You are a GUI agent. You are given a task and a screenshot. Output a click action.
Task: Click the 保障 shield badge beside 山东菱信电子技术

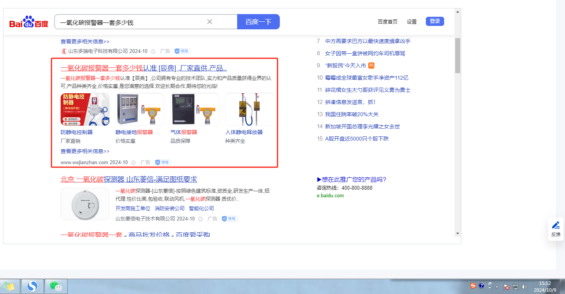coord(230,219)
